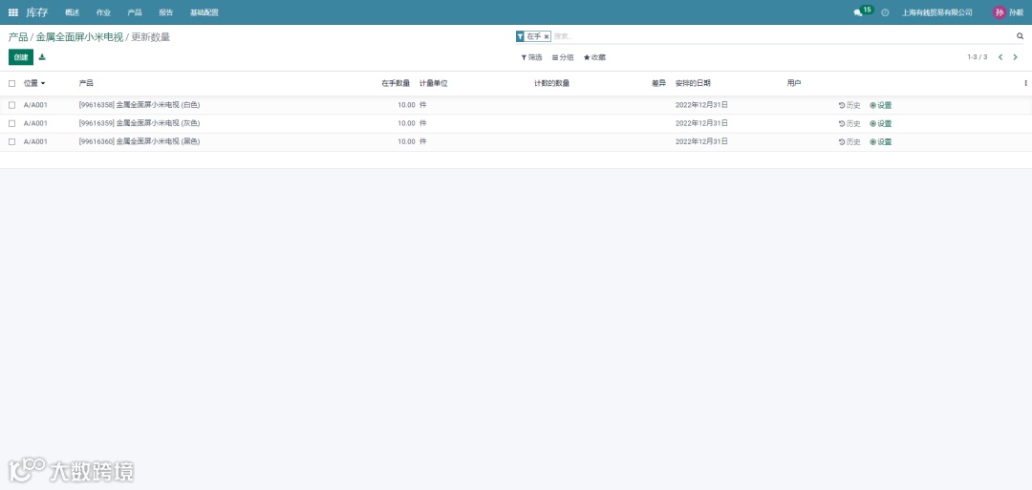Click unit 件 in the 白色 row
The image size is (1032, 490).
(423, 105)
